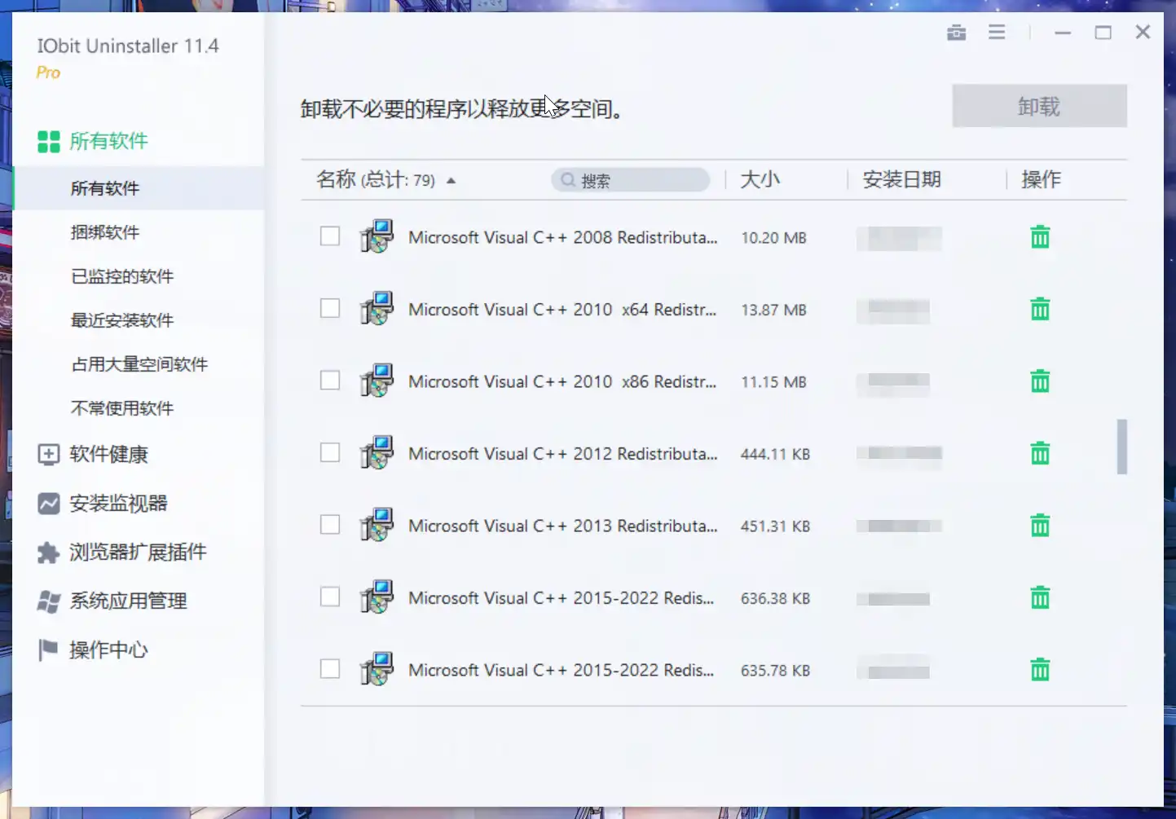Switch to 最近安装软件

[122, 320]
